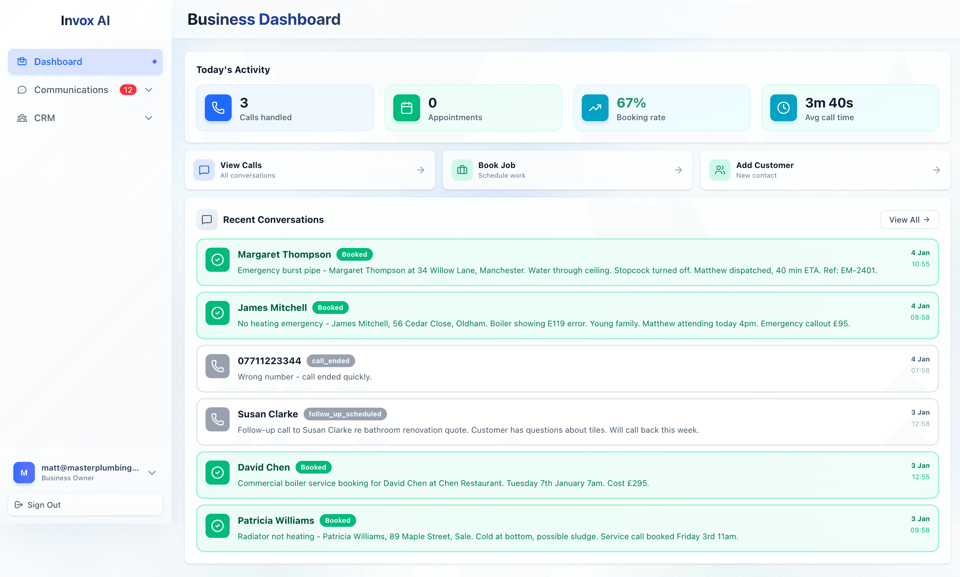Viewport: 960px width, 577px height.
Task: Click the Sign Out door icon
Action: pos(19,504)
